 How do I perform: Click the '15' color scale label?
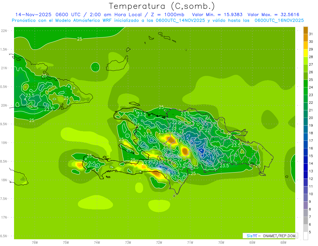[311, 156]
